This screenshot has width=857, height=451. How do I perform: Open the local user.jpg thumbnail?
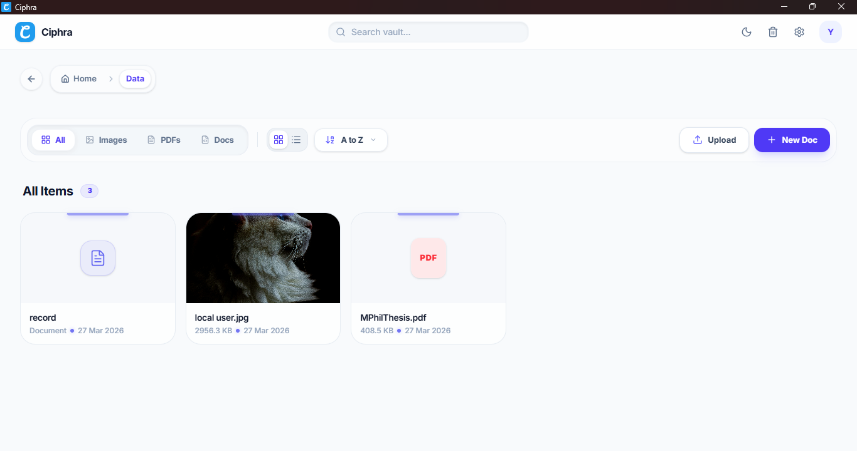click(263, 257)
